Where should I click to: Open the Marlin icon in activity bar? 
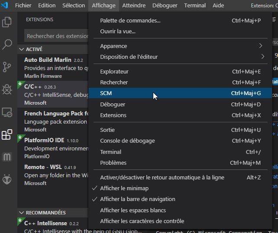[x=7, y=157]
